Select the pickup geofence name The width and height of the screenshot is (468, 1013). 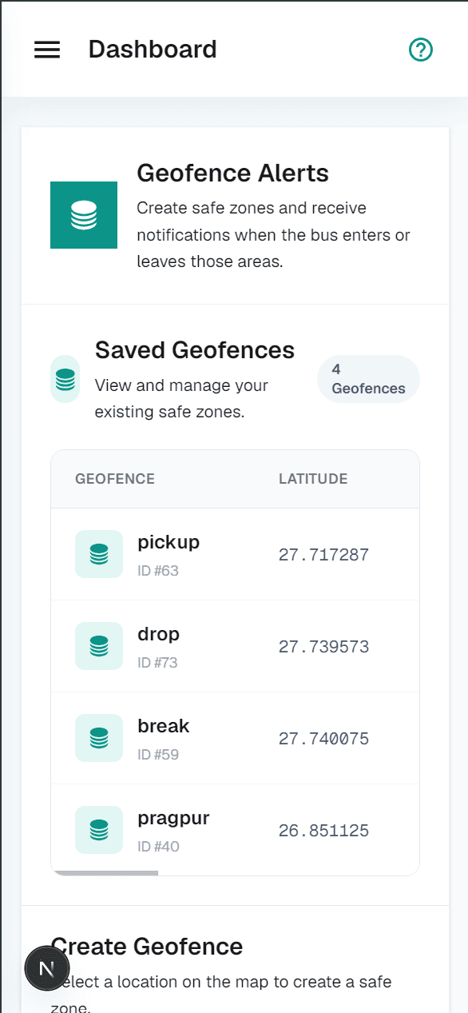tap(169, 542)
